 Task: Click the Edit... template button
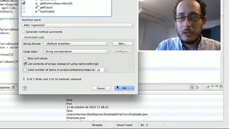pyautogui.click(x=122, y=44)
